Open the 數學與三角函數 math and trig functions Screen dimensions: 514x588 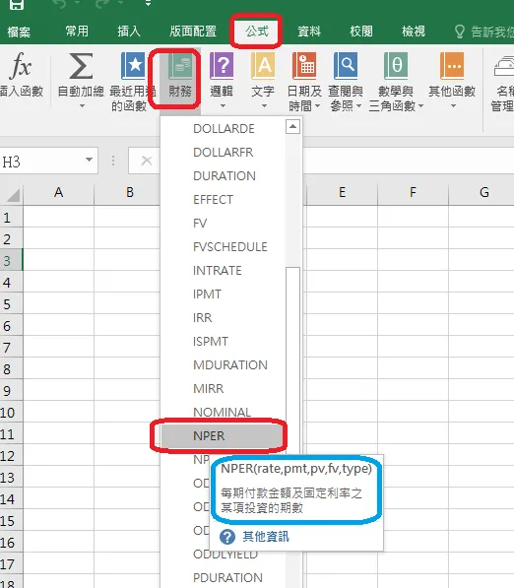(396, 66)
